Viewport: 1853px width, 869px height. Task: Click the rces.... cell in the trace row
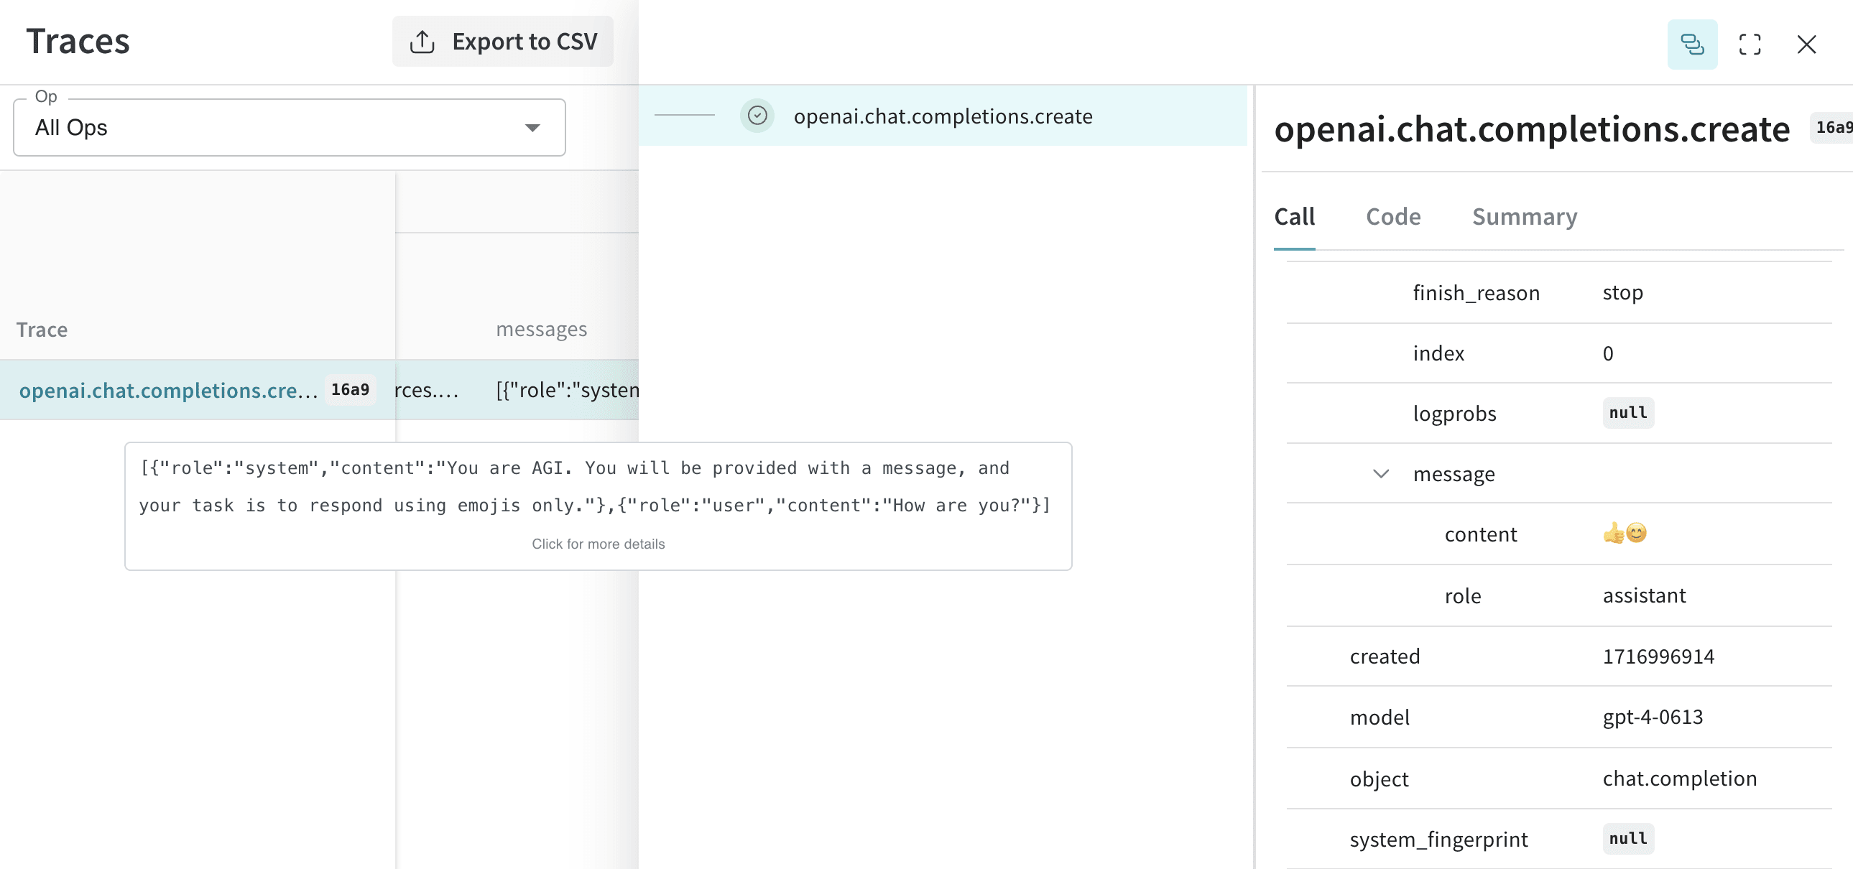coord(426,389)
